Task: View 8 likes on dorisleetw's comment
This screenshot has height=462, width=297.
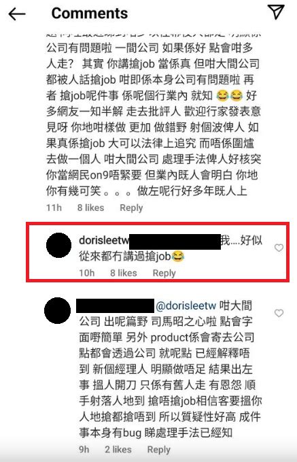Action: [123, 273]
